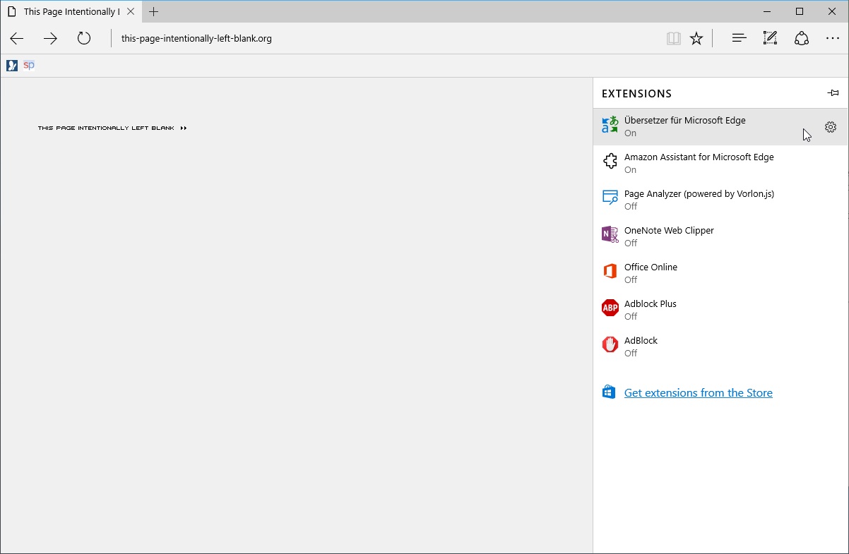This screenshot has height=554, width=849.
Task: Click the 'sp' favorites bar bookmark
Action: (x=29, y=66)
